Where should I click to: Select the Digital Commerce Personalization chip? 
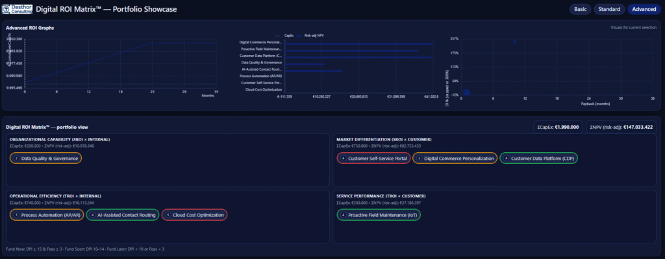coord(455,158)
